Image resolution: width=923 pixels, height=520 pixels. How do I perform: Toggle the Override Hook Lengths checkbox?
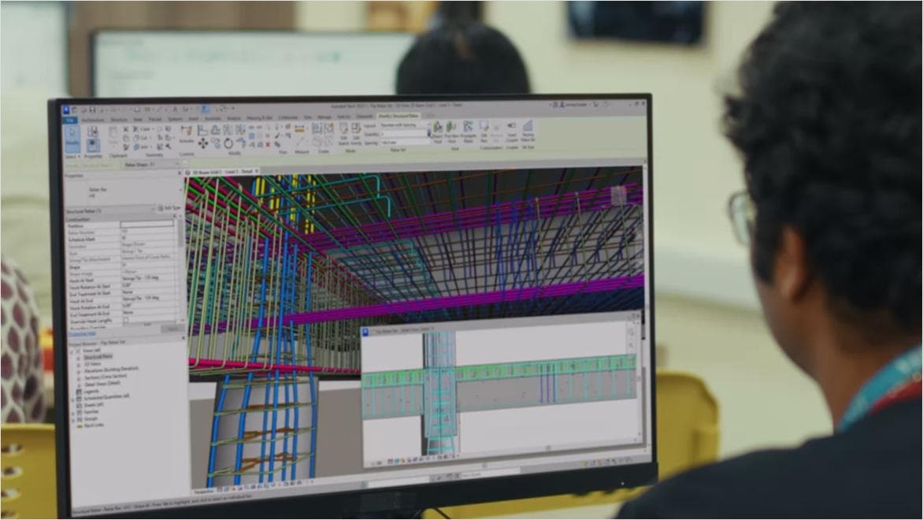(x=126, y=320)
